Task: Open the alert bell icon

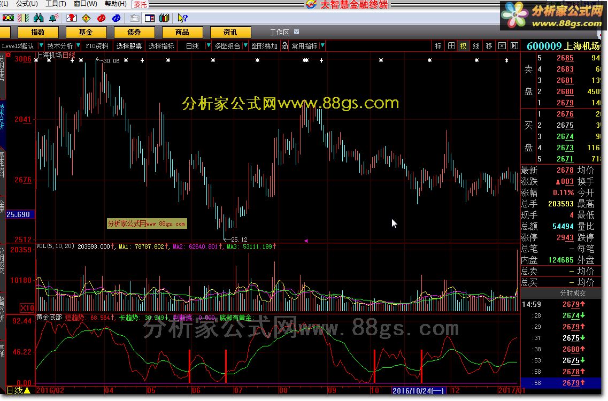Action: click(x=53, y=18)
